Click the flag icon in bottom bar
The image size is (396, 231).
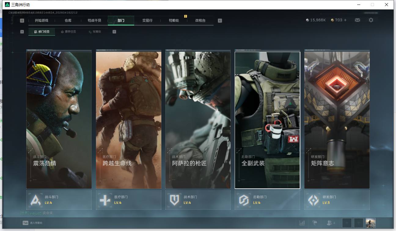(315, 223)
